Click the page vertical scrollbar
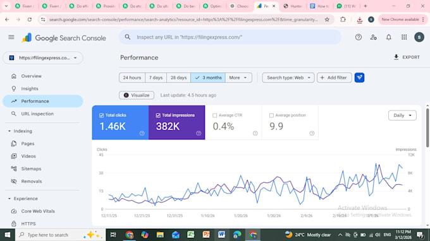Screen dimensions: 430x241 point(427,128)
